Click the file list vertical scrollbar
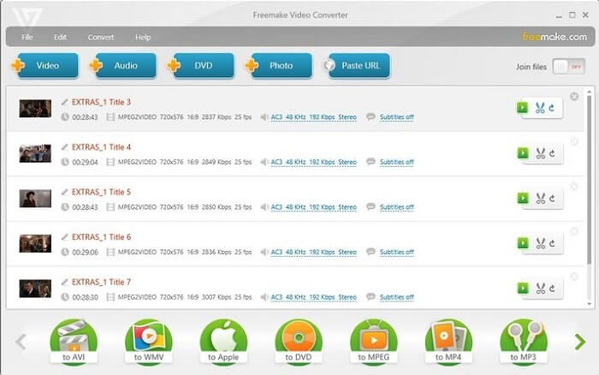 click(589, 180)
